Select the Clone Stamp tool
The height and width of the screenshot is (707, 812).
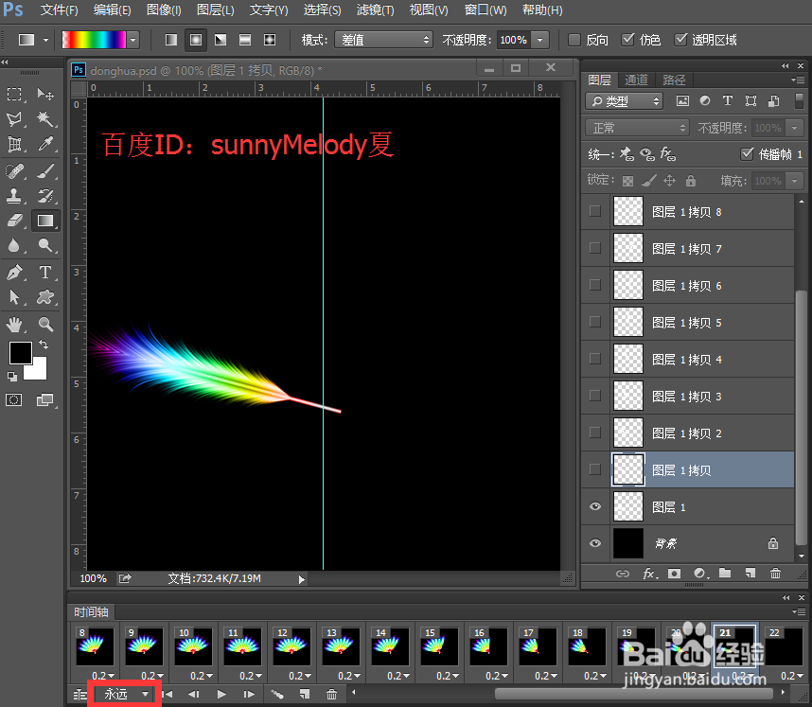14,195
